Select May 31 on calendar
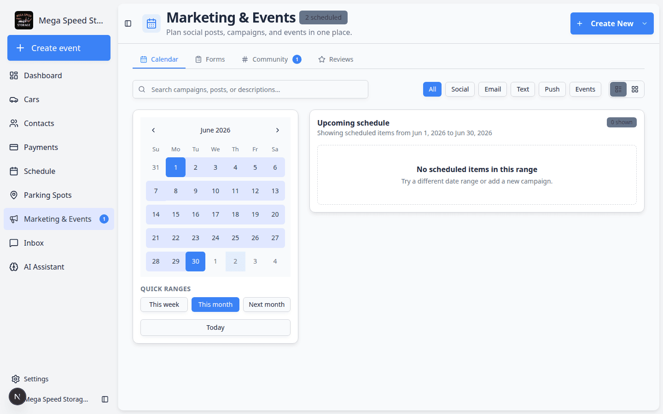This screenshot has width=663, height=414. coord(156,167)
